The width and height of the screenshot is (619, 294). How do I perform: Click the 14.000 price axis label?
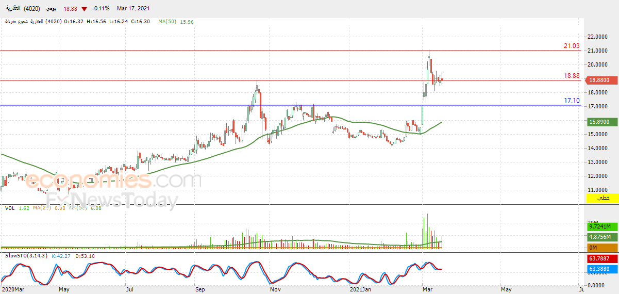597,148
